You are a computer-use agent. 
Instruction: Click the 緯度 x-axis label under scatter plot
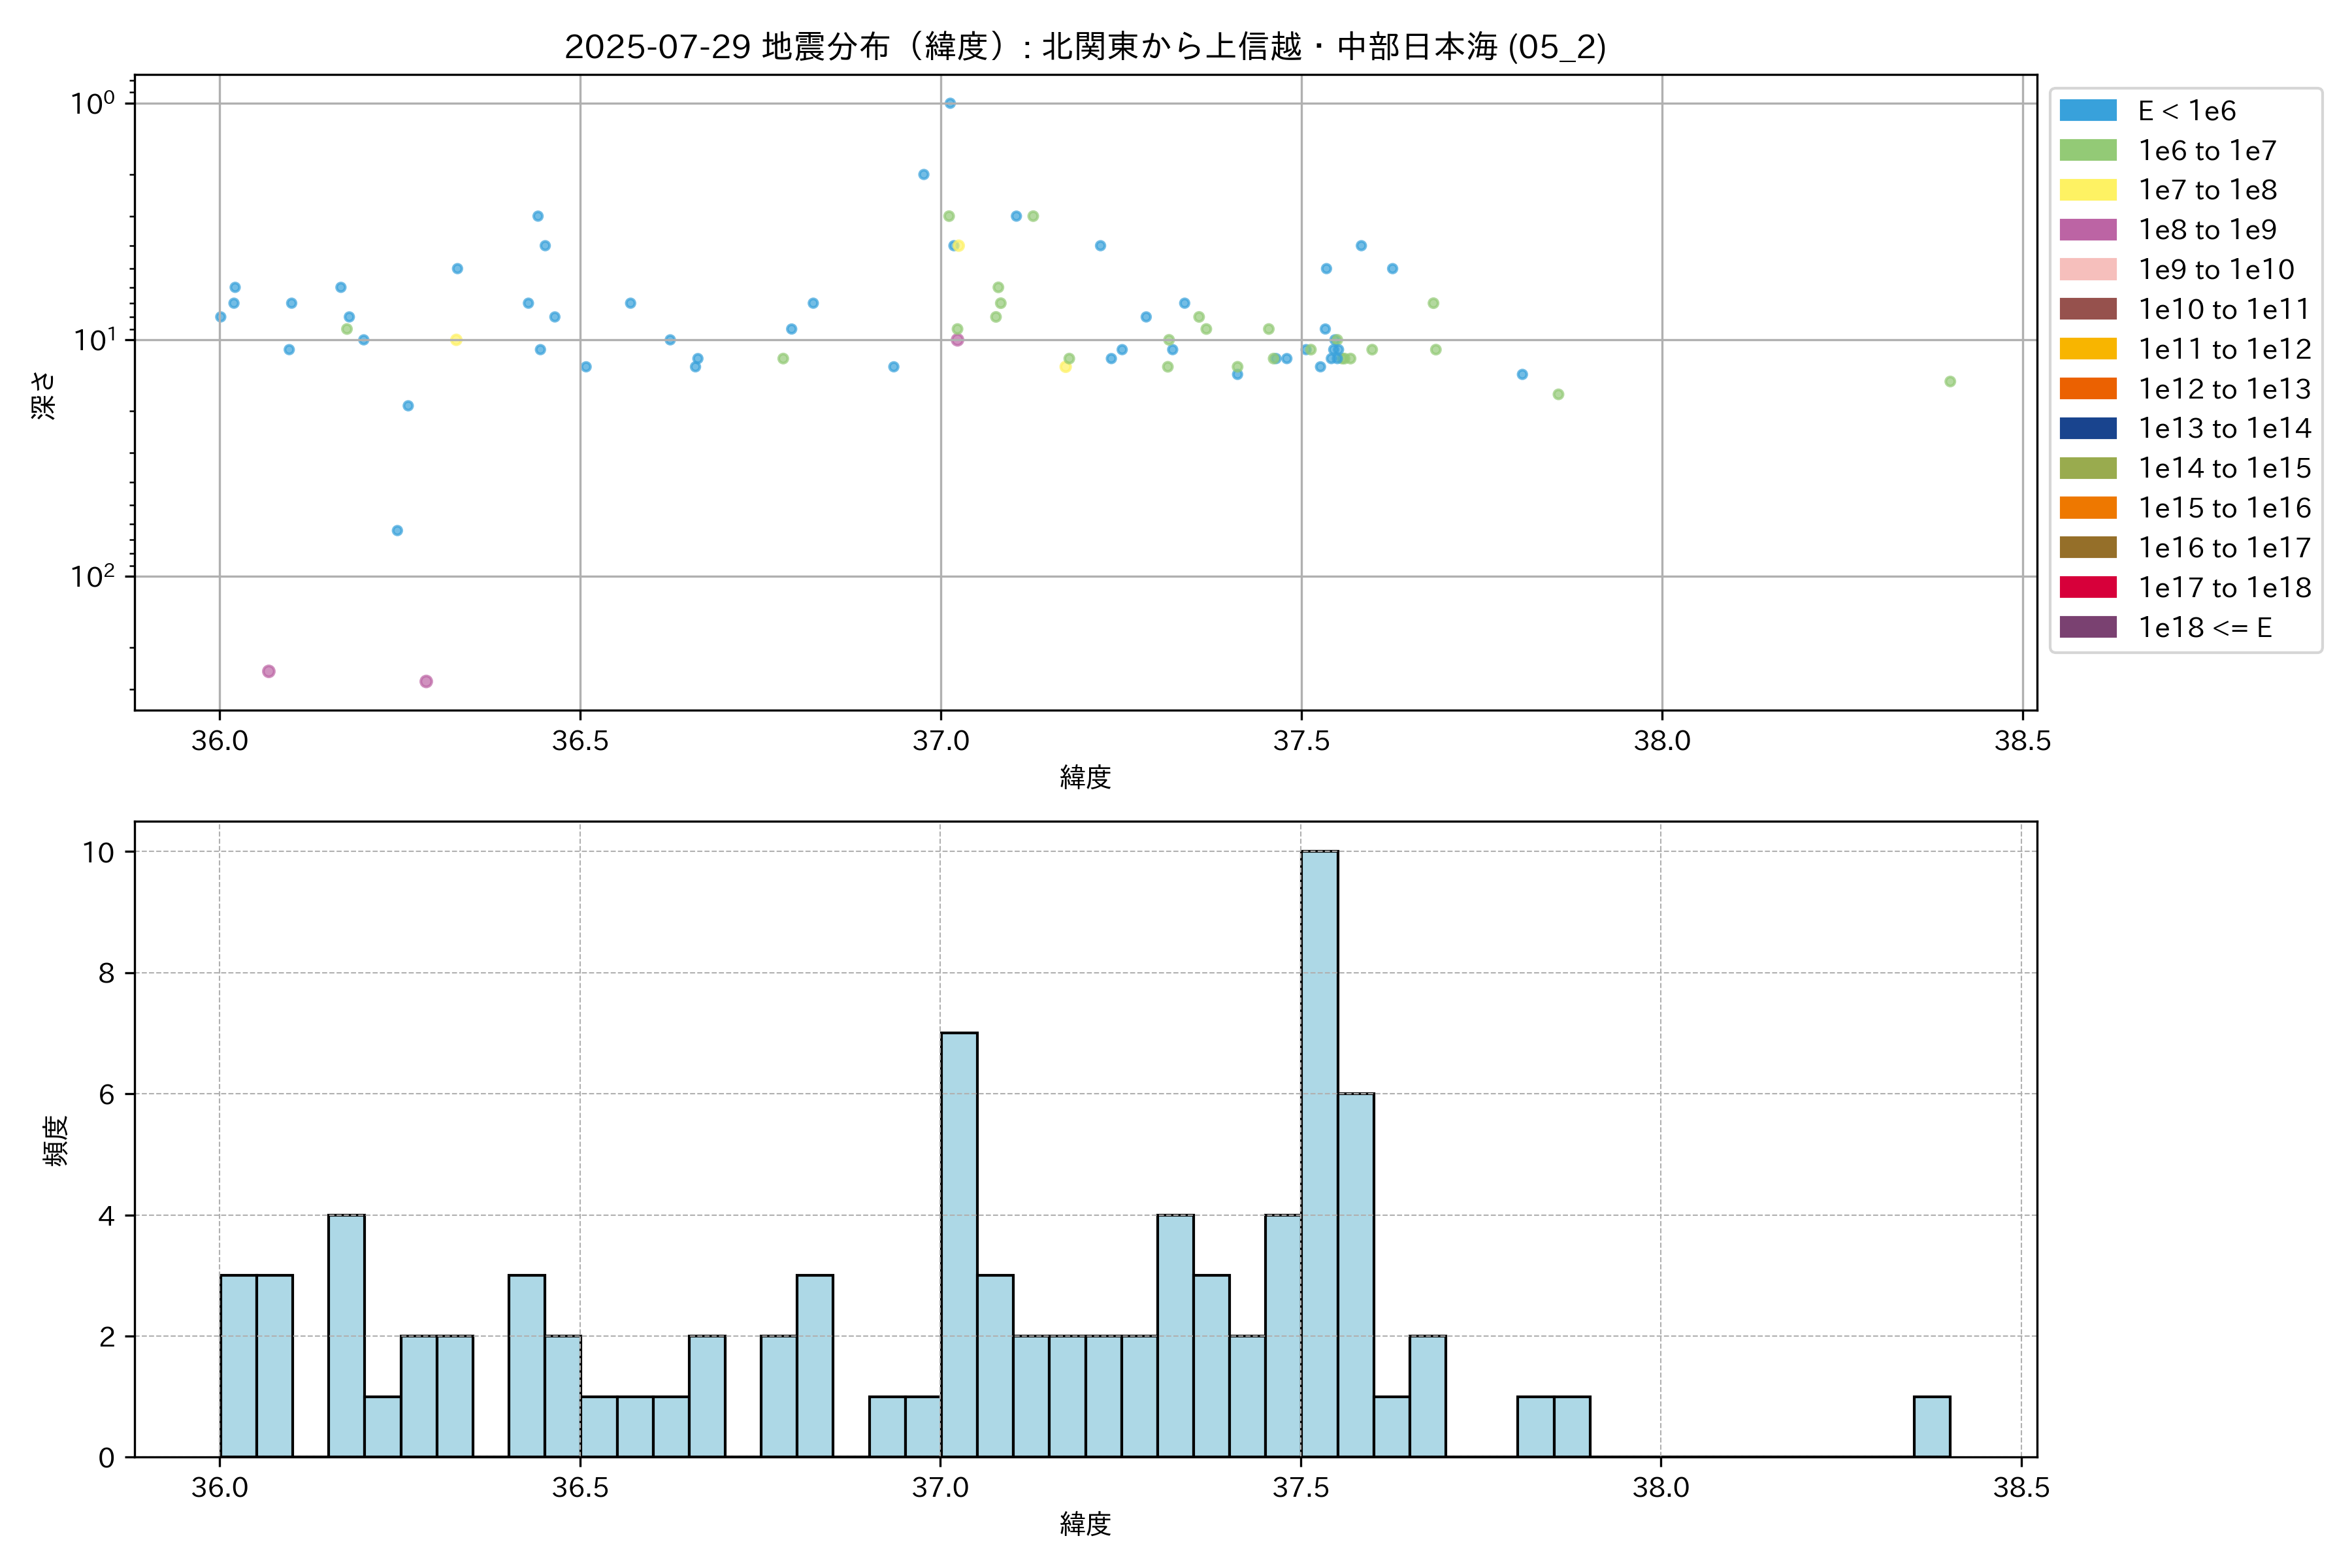click(x=1085, y=777)
